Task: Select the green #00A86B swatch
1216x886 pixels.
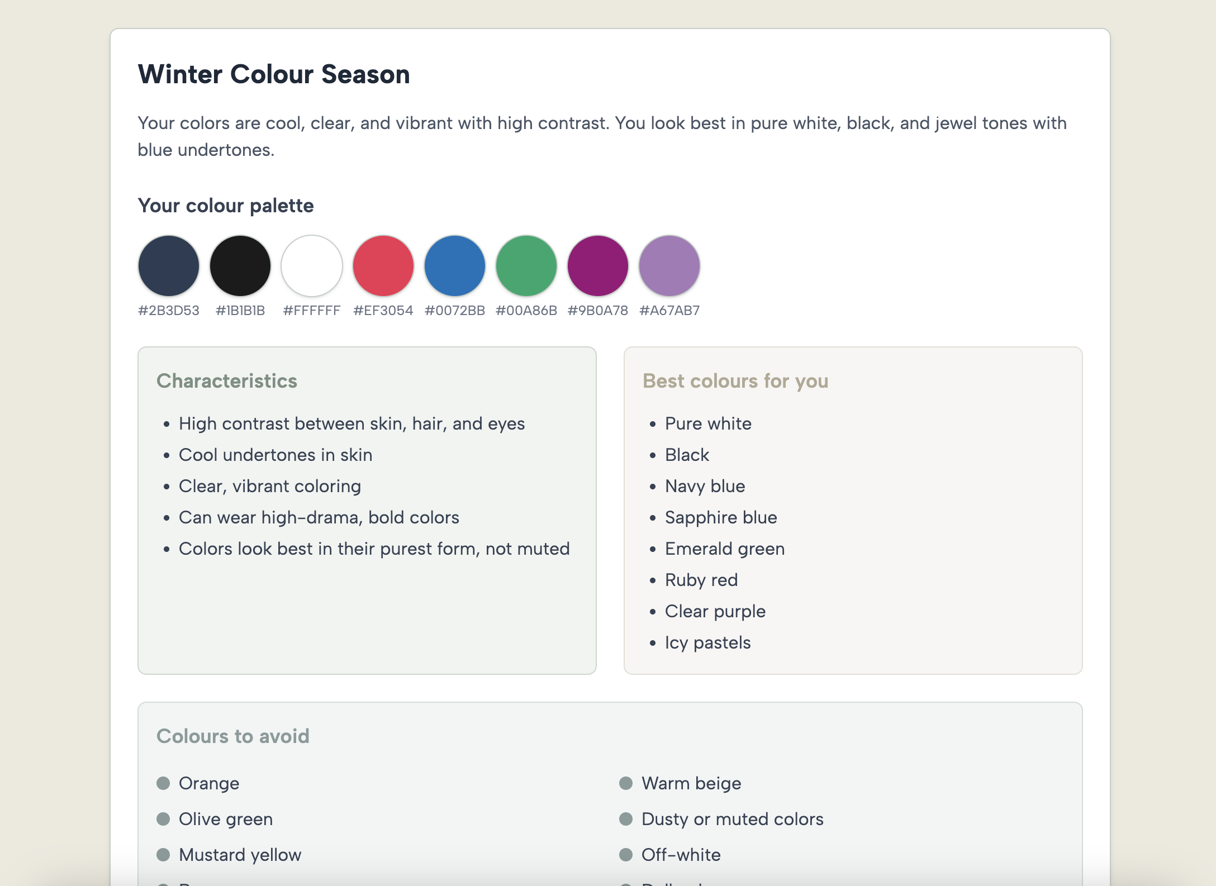Action: pyautogui.click(x=526, y=266)
